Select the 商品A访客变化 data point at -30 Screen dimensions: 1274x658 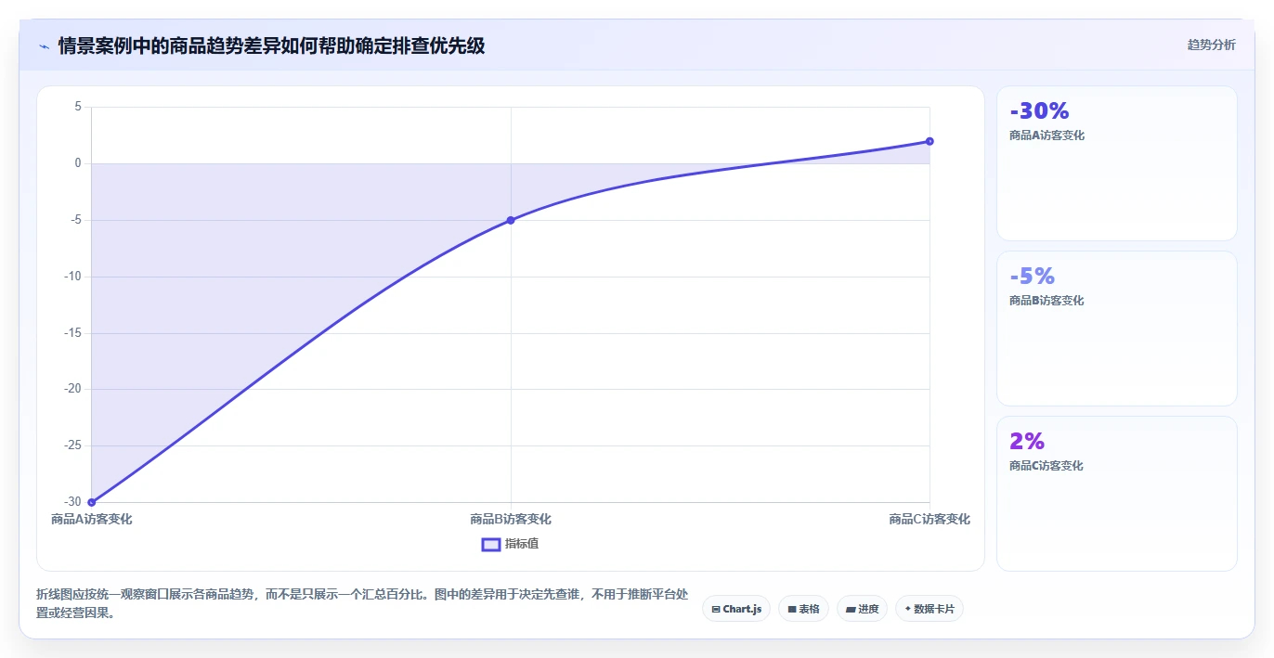[x=92, y=502]
